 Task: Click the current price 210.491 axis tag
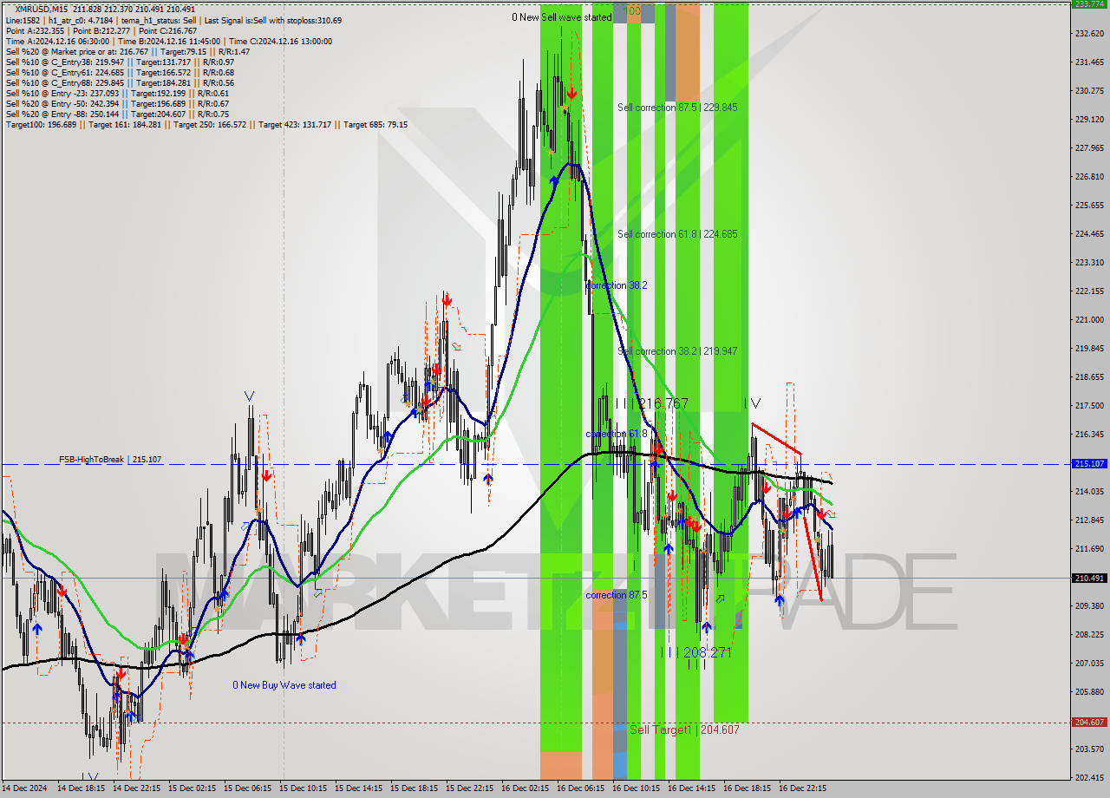1089,579
